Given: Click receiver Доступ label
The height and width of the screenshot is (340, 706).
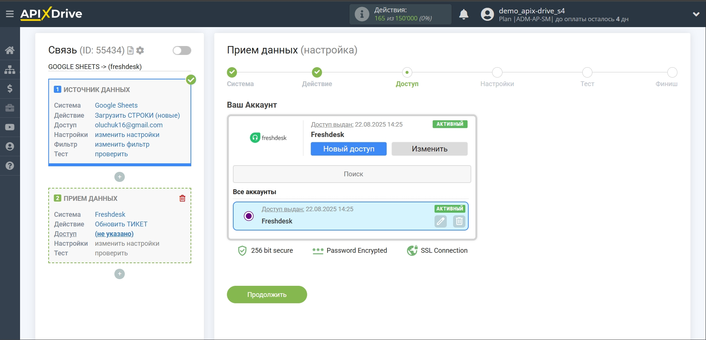Looking at the screenshot, I should tap(65, 234).
